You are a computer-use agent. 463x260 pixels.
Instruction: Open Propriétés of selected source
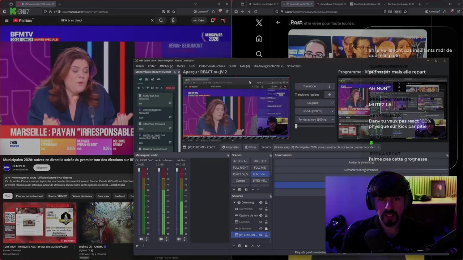point(230,147)
